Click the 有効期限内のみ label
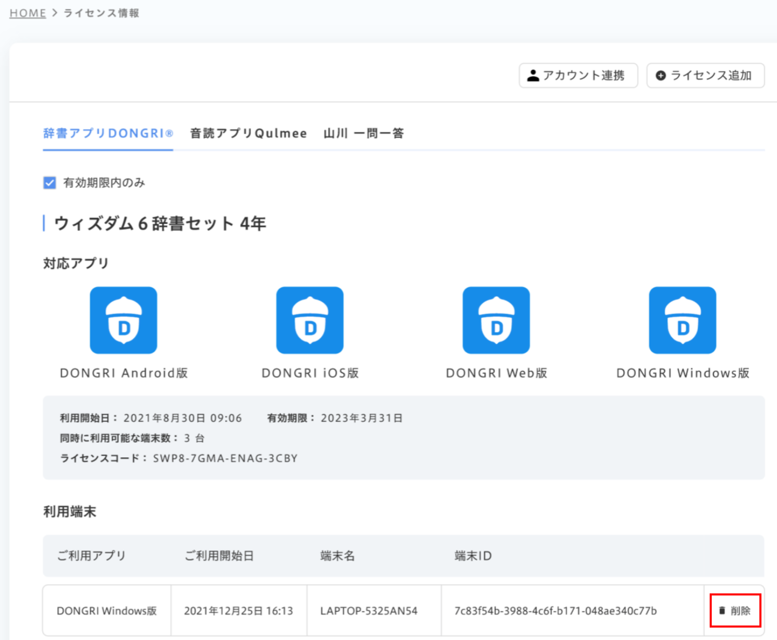The height and width of the screenshot is (640, 777). [x=104, y=183]
